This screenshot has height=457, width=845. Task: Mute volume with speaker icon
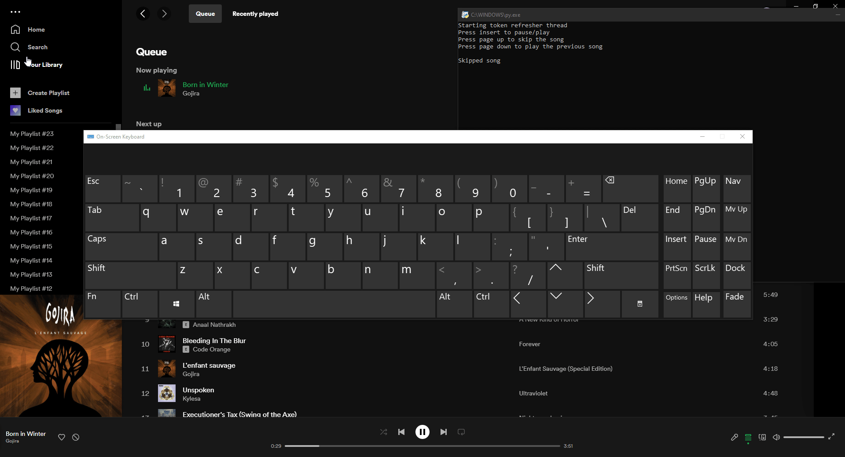pyautogui.click(x=776, y=437)
